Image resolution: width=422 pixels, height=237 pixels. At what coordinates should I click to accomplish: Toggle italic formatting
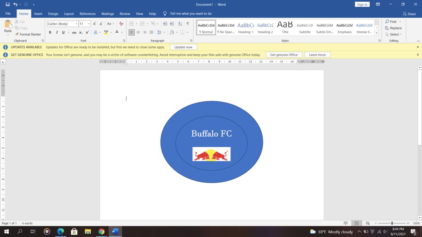(x=57, y=33)
